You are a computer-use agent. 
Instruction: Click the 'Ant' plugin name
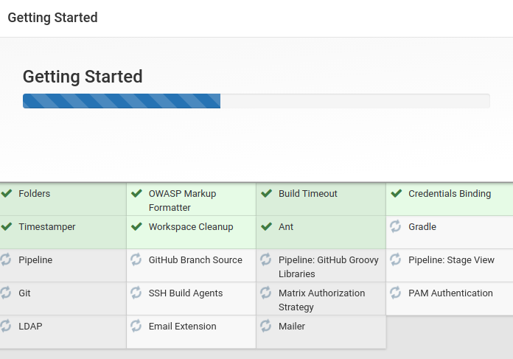point(286,226)
